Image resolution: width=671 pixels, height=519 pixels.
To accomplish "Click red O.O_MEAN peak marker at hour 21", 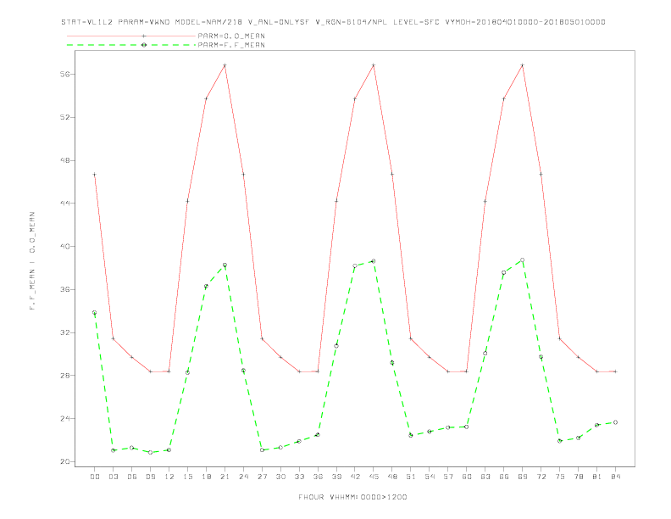I will pos(225,65).
